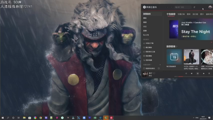Open Windows taskbar search

[8, 118]
